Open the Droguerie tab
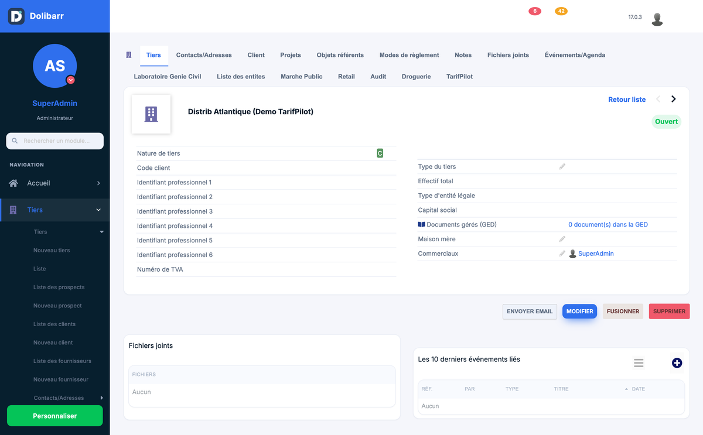The height and width of the screenshot is (435, 703). [x=417, y=77]
